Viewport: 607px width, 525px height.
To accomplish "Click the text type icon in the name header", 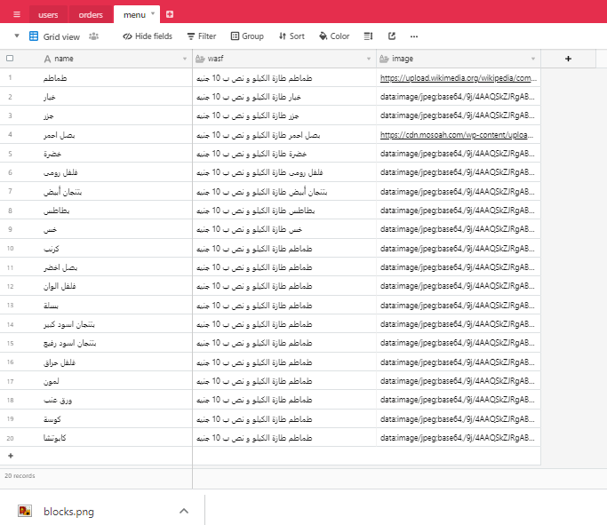I will tap(47, 59).
